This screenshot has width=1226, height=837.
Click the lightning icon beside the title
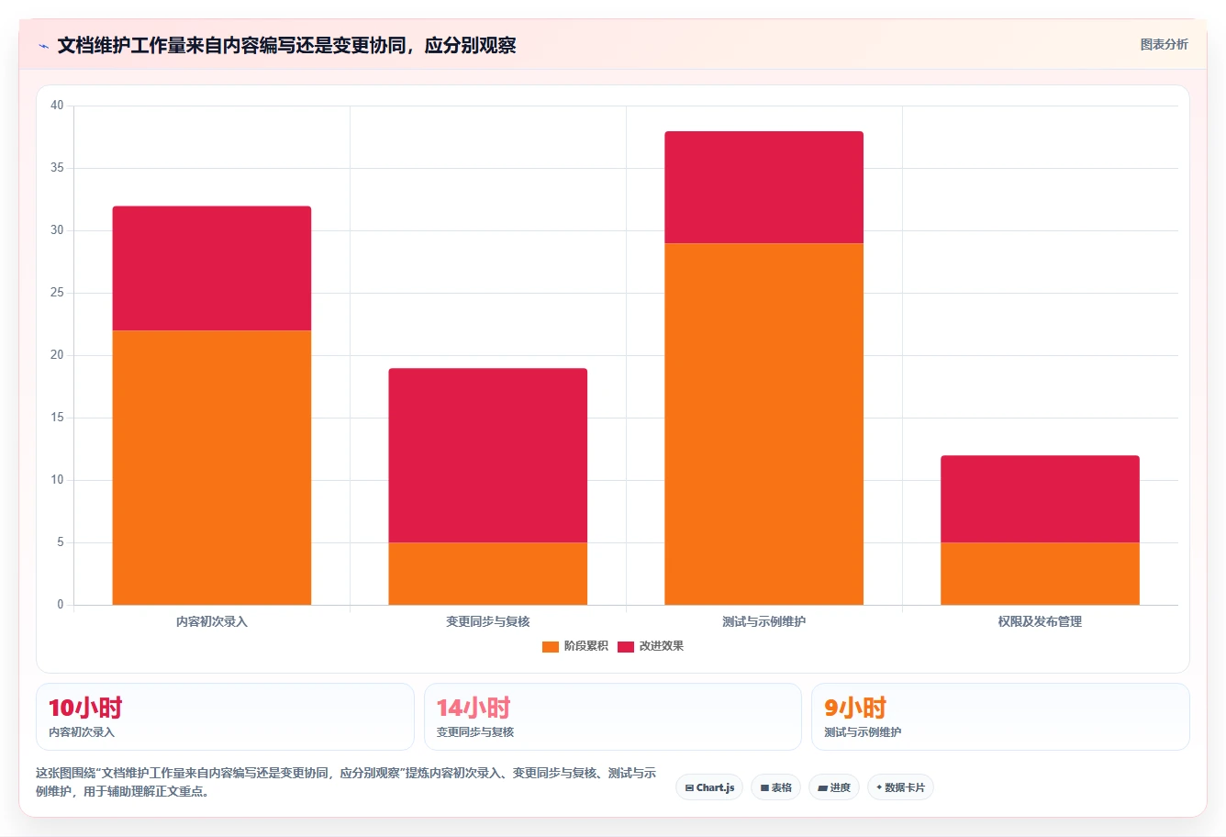43,46
